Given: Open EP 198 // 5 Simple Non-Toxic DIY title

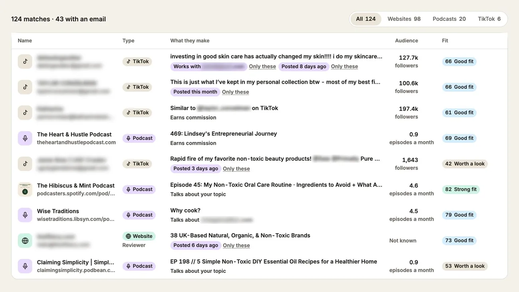Looking at the screenshot, I should coord(273,262).
